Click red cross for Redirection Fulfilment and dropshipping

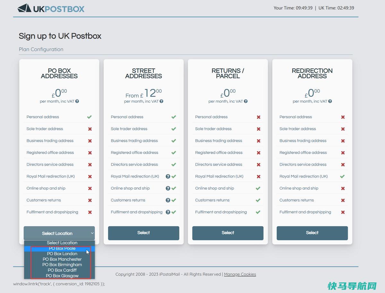coord(343,212)
